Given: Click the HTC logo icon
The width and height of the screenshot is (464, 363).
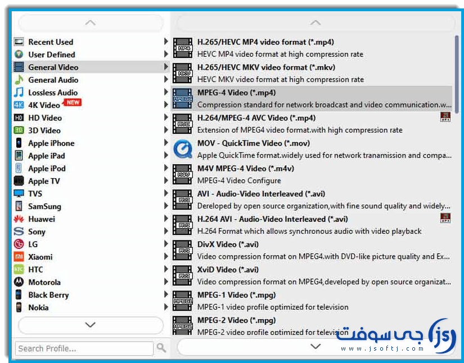Looking at the screenshot, I should (x=19, y=269).
